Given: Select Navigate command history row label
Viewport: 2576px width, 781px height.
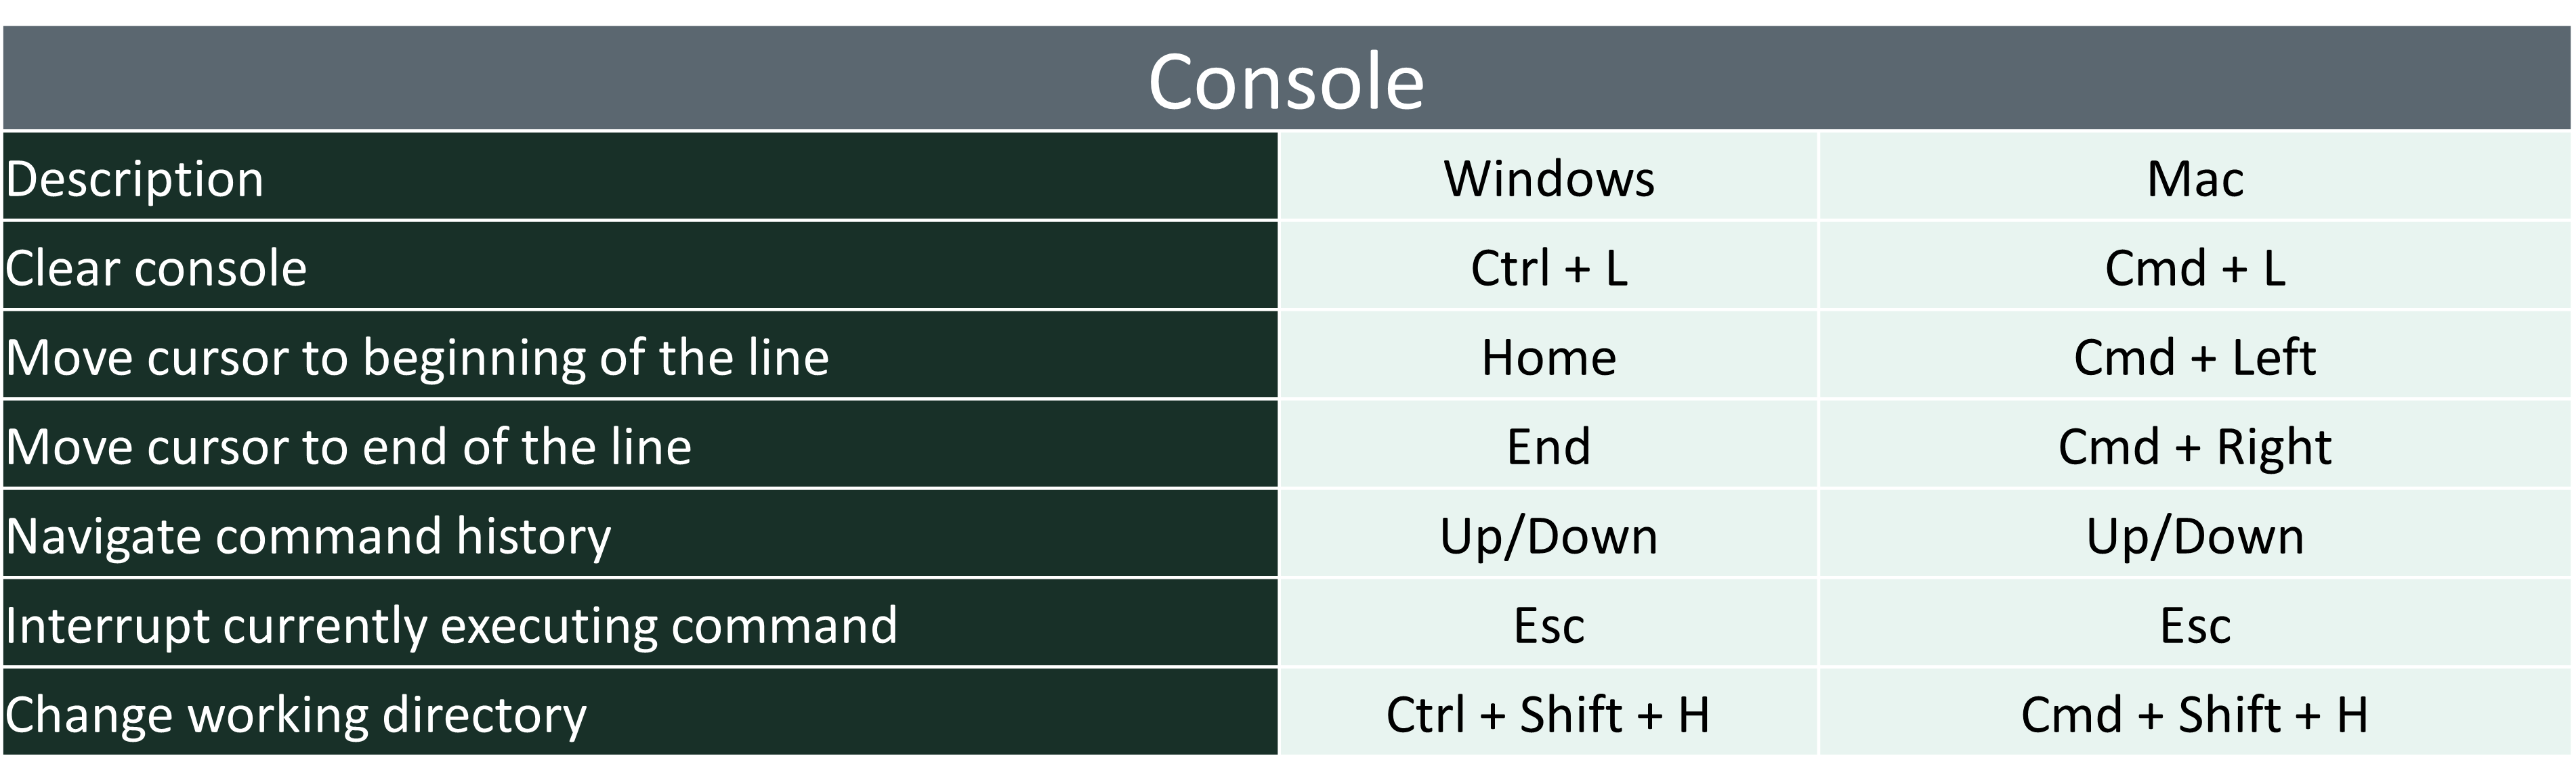Looking at the screenshot, I should 640,533.
